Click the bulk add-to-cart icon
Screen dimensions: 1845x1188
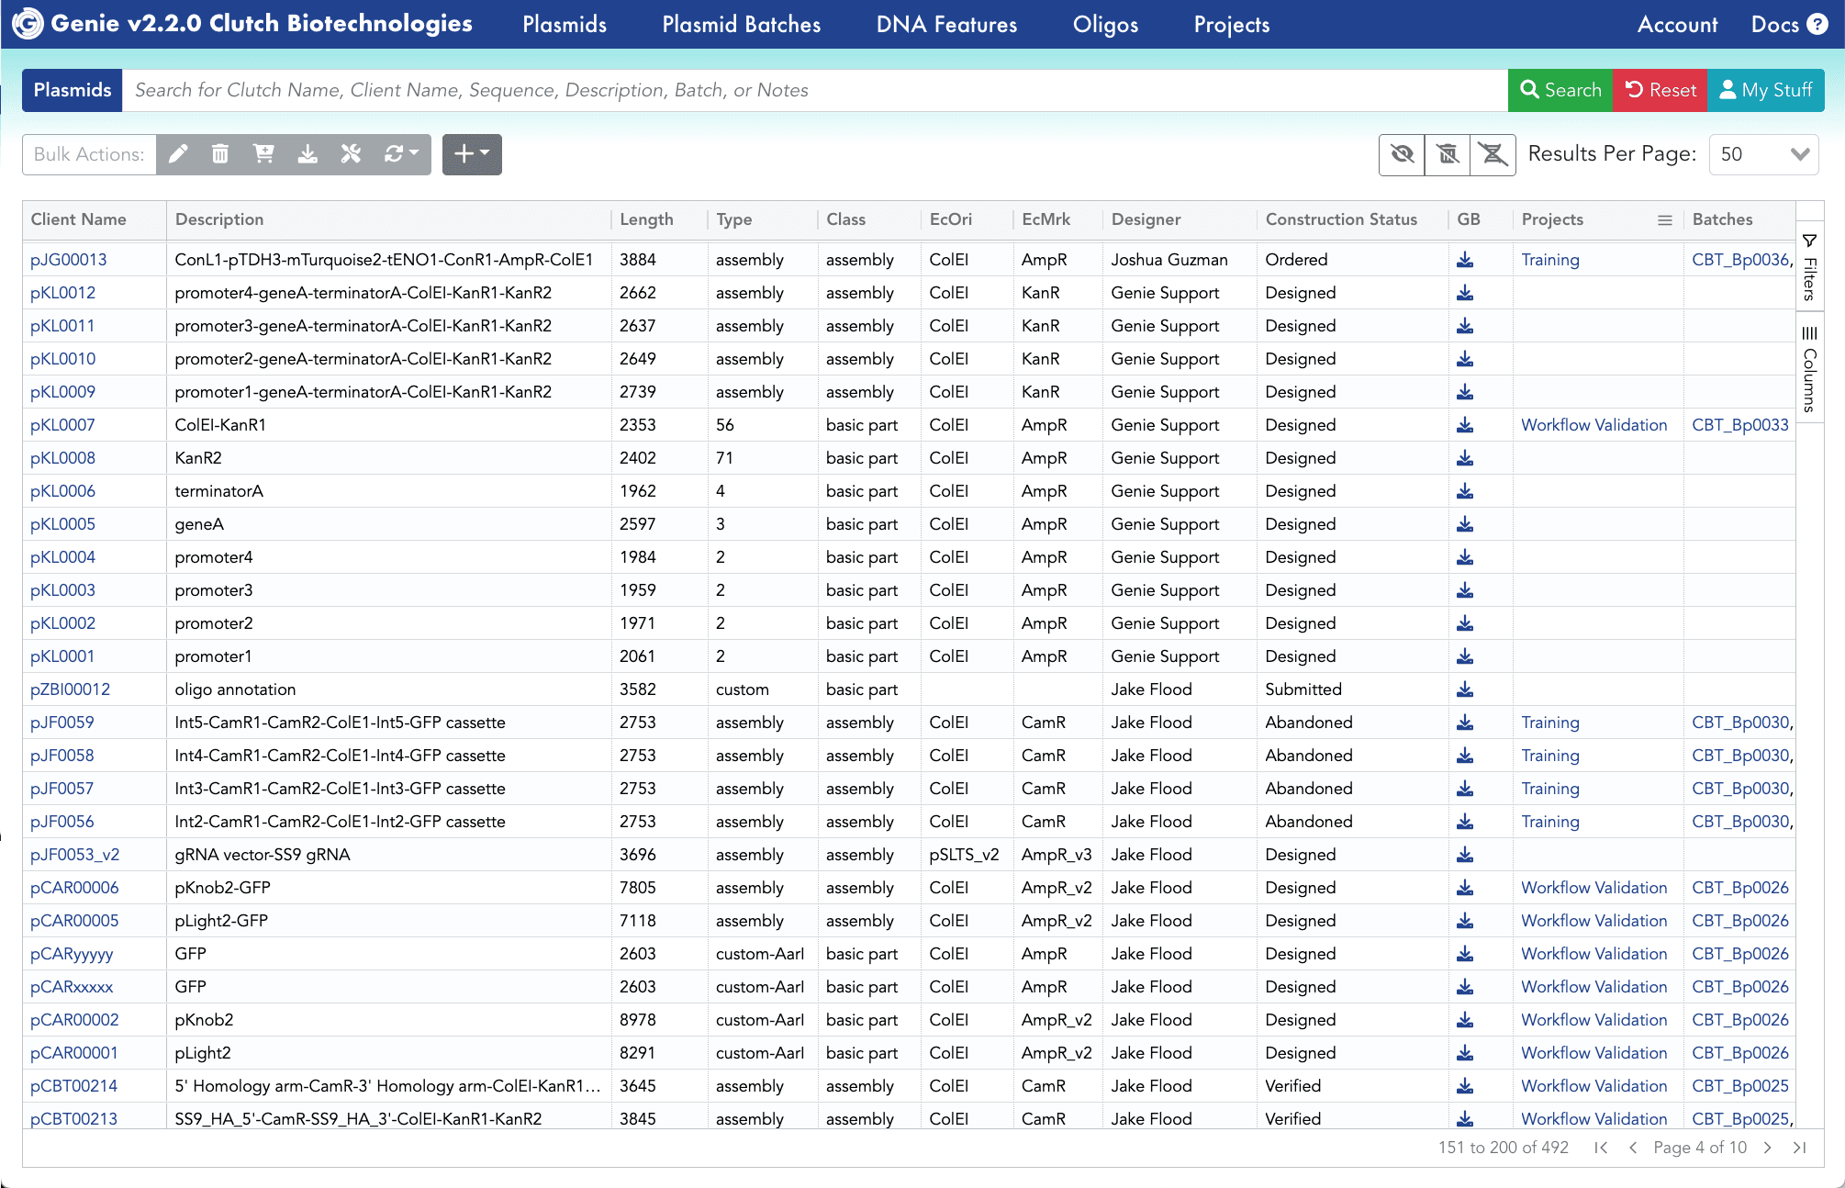tap(263, 154)
